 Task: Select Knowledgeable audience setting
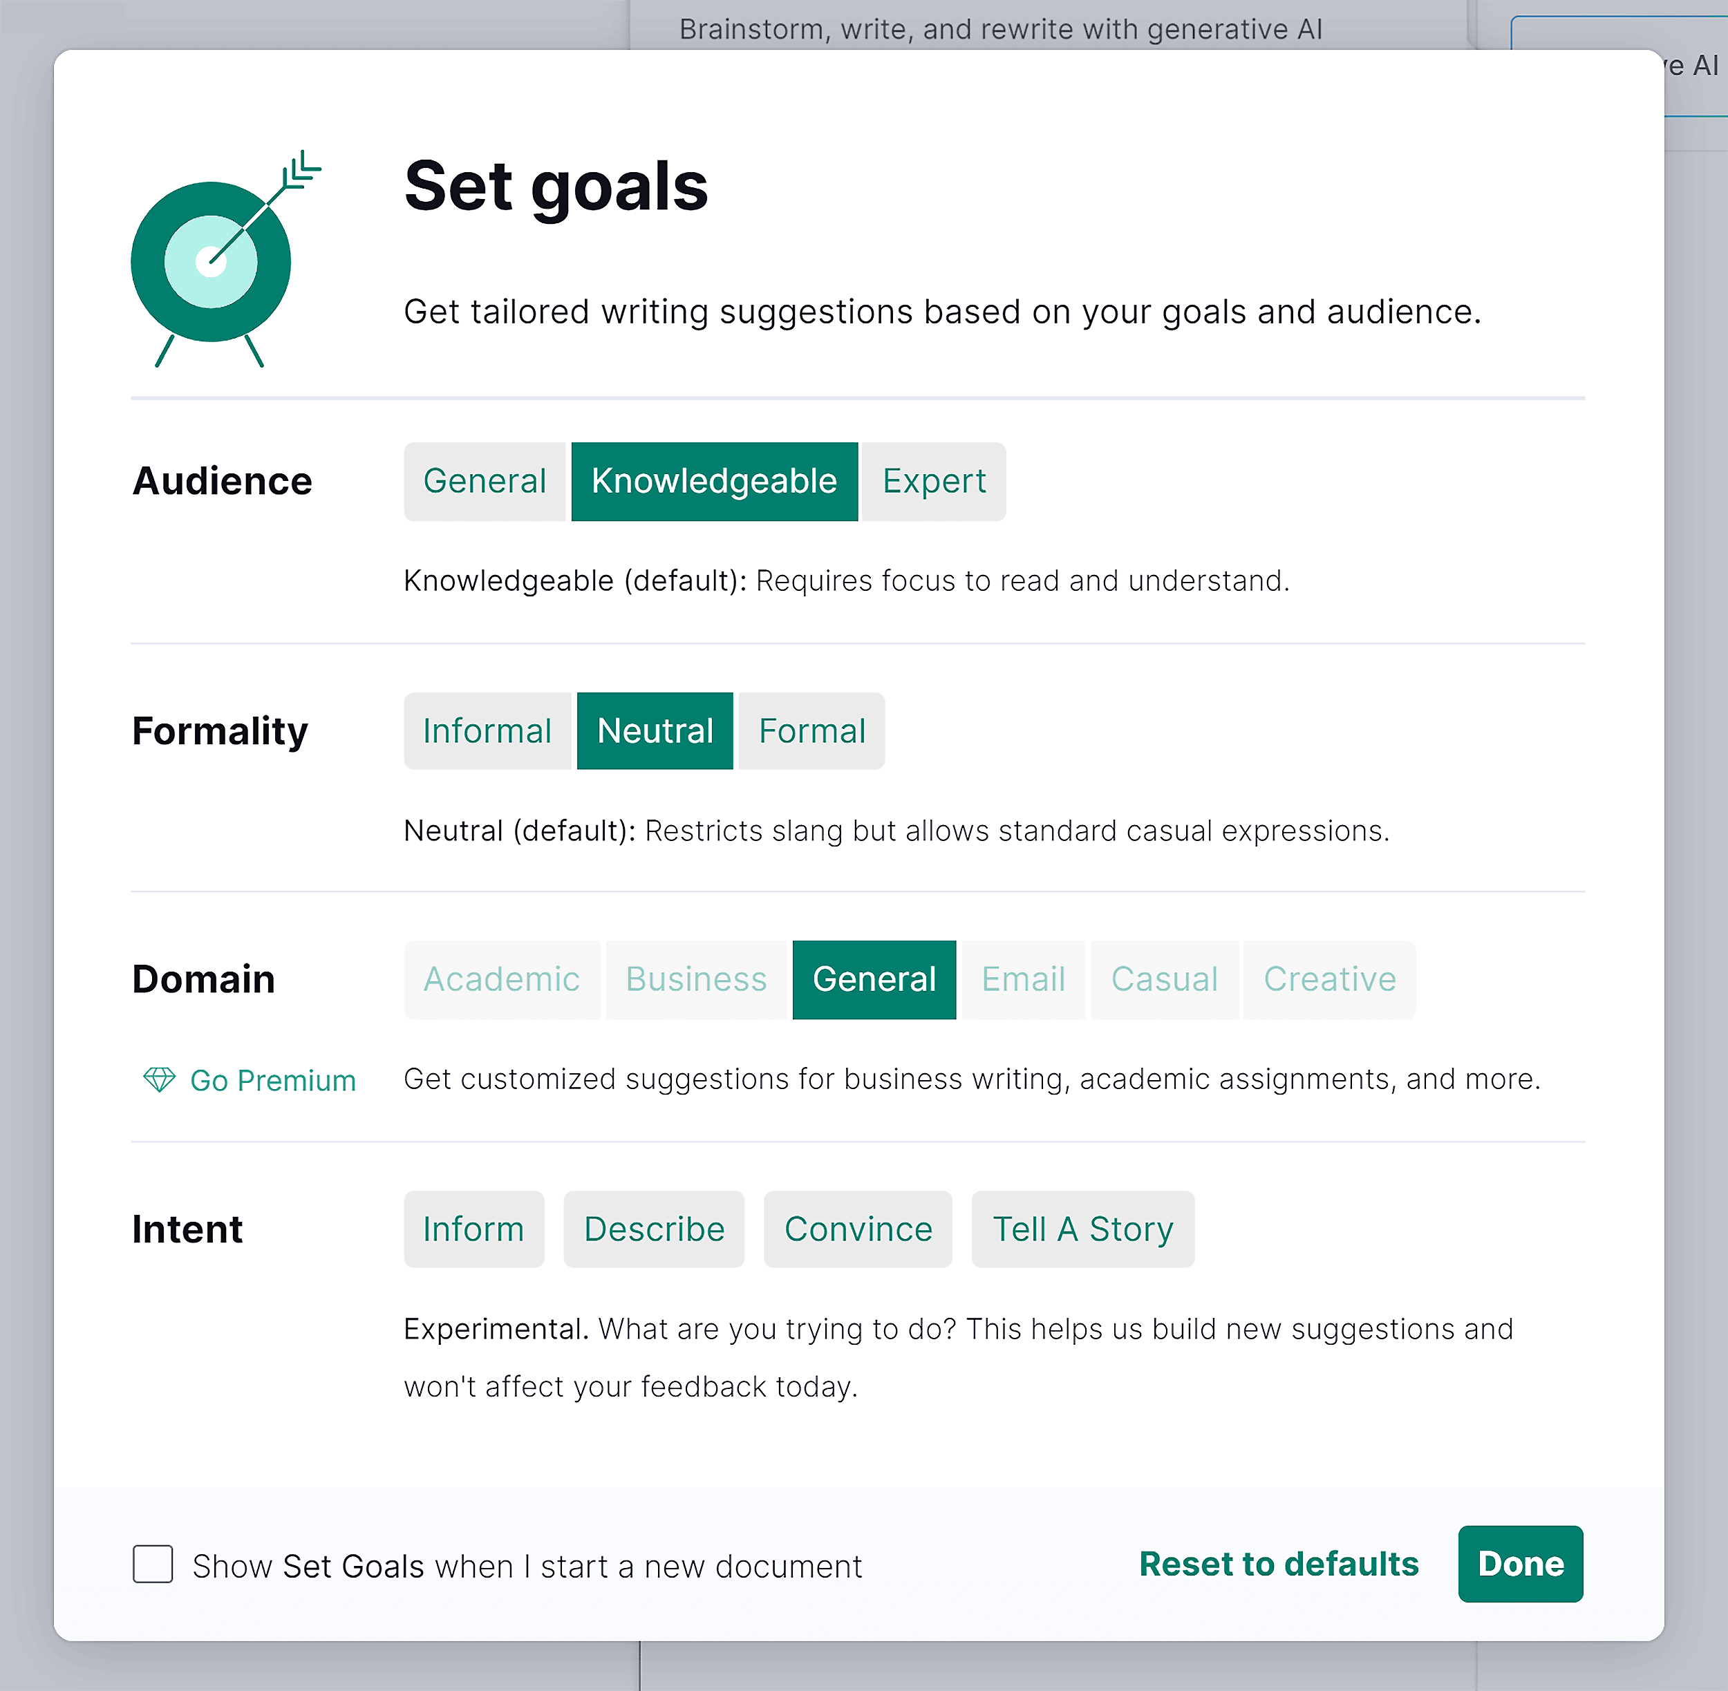[714, 480]
